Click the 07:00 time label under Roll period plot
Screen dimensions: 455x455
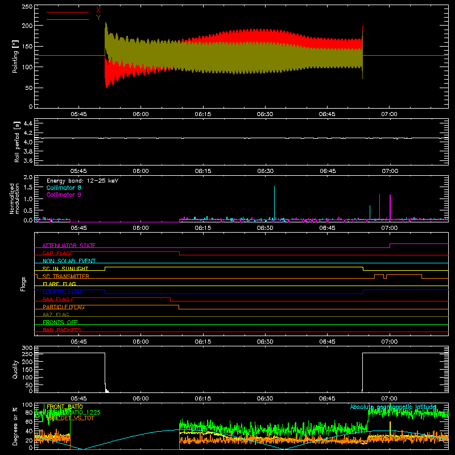point(390,171)
